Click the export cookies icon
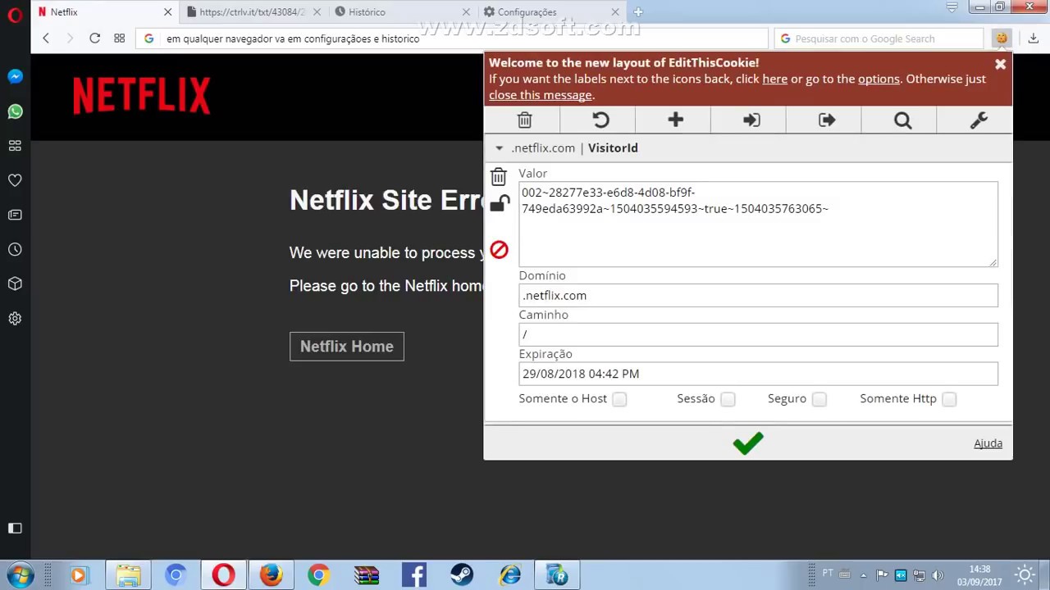The width and height of the screenshot is (1050, 590). 827,120
